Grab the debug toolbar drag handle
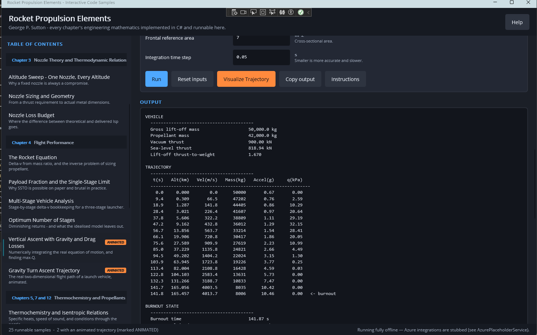This screenshot has height=335, width=537. click(228, 12)
